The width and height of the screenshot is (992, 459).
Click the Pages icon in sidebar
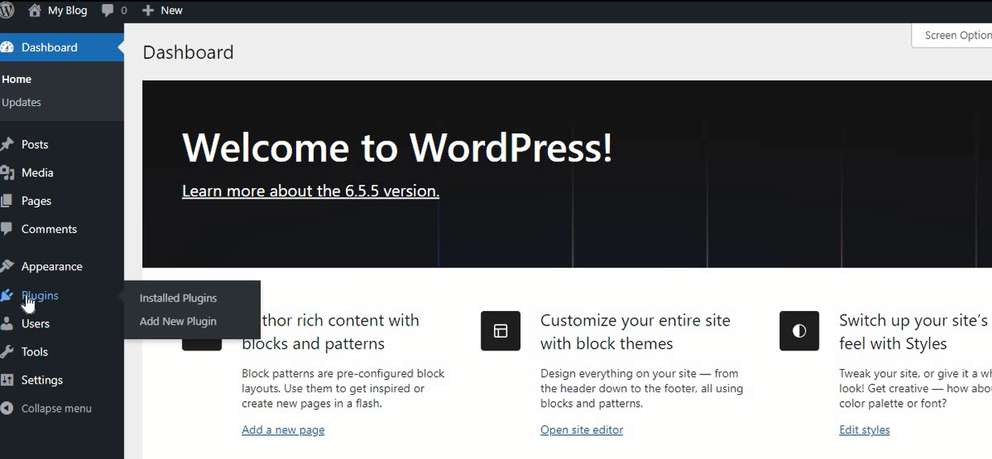[7, 201]
